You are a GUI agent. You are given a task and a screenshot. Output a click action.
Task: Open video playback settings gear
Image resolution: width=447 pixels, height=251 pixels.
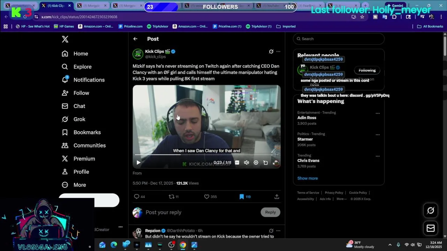[x=256, y=162]
